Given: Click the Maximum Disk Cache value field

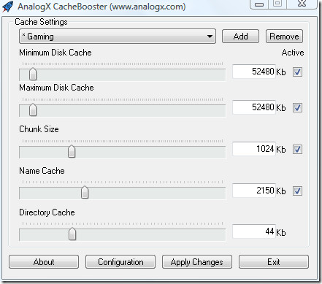Looking at the screenshot, I should click(x=254, y=107).
